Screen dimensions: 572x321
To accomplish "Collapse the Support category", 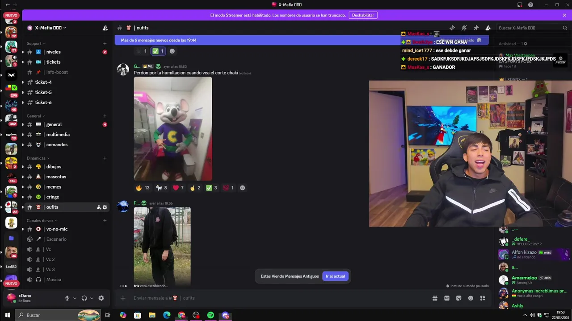I will tap(36, 44).
